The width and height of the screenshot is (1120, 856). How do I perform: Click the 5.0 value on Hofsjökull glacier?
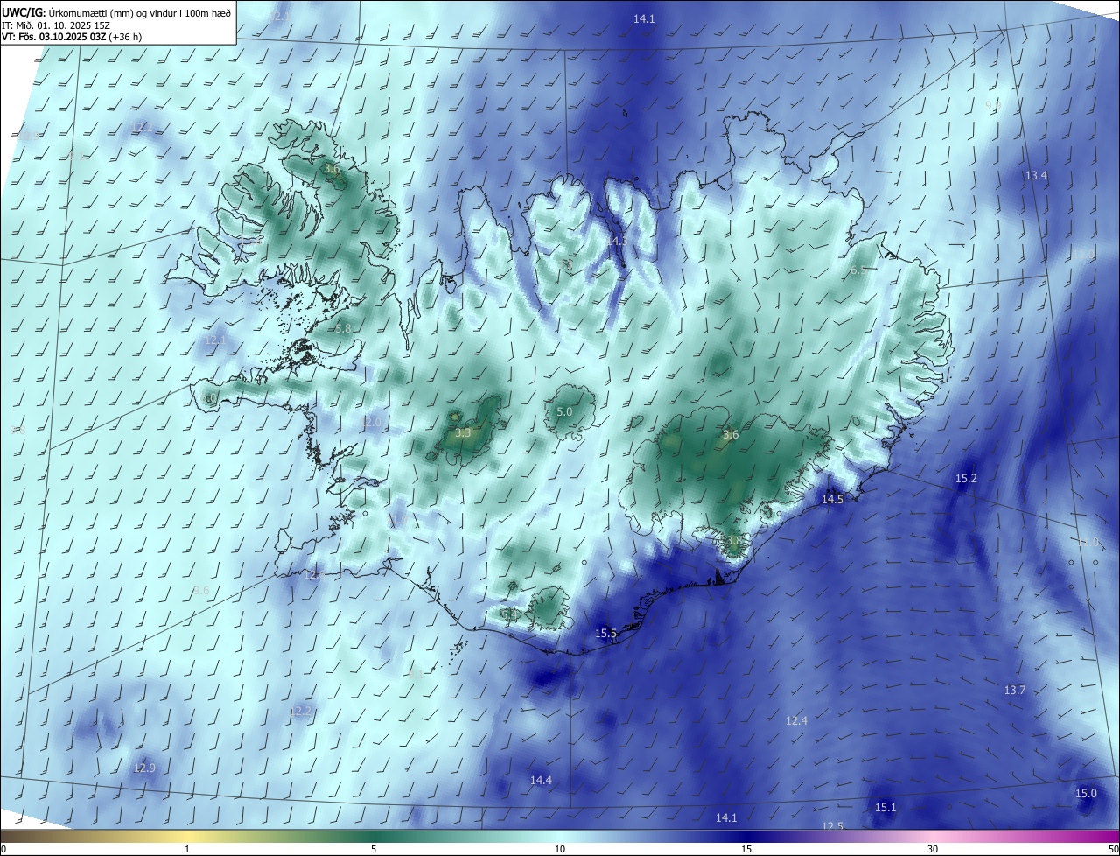(564, 411)
